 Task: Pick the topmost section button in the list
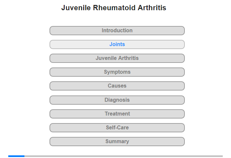(117, 31)
